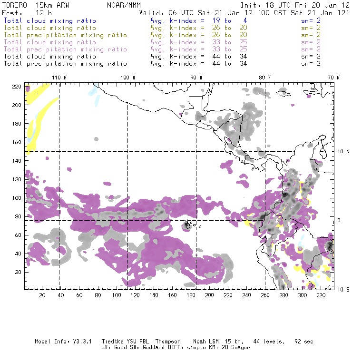352x352 pixels.
Task: Select the '100 W' longitude label
Action: 128,78
